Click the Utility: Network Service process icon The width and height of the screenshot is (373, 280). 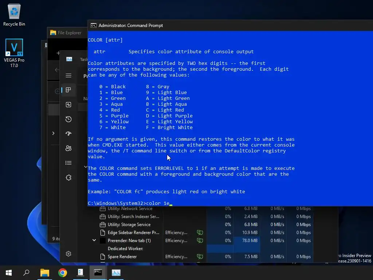coord(103,209)
